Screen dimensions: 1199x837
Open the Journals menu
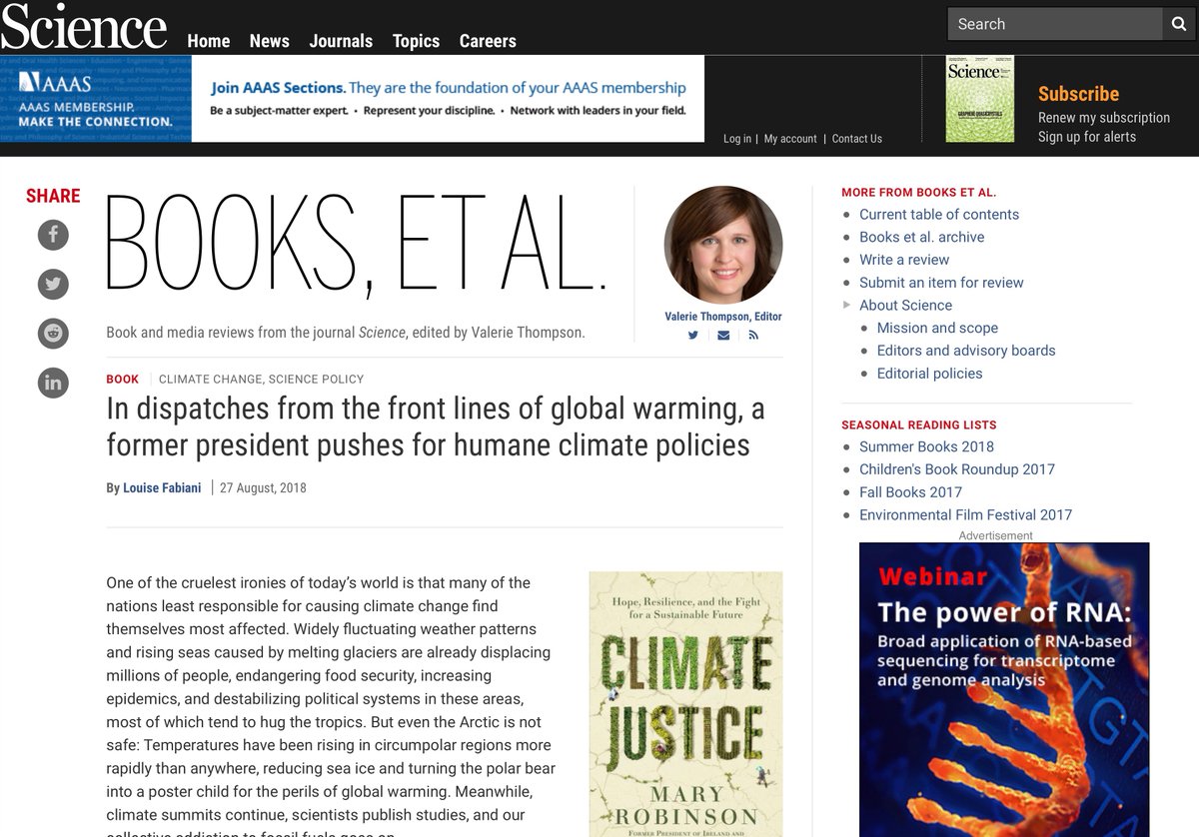click(341, 41)
